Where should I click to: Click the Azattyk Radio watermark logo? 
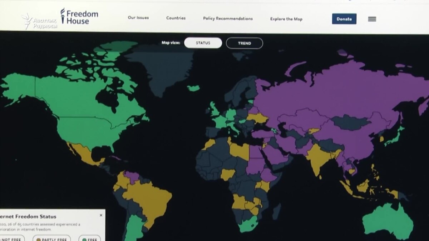click(39, 21)
